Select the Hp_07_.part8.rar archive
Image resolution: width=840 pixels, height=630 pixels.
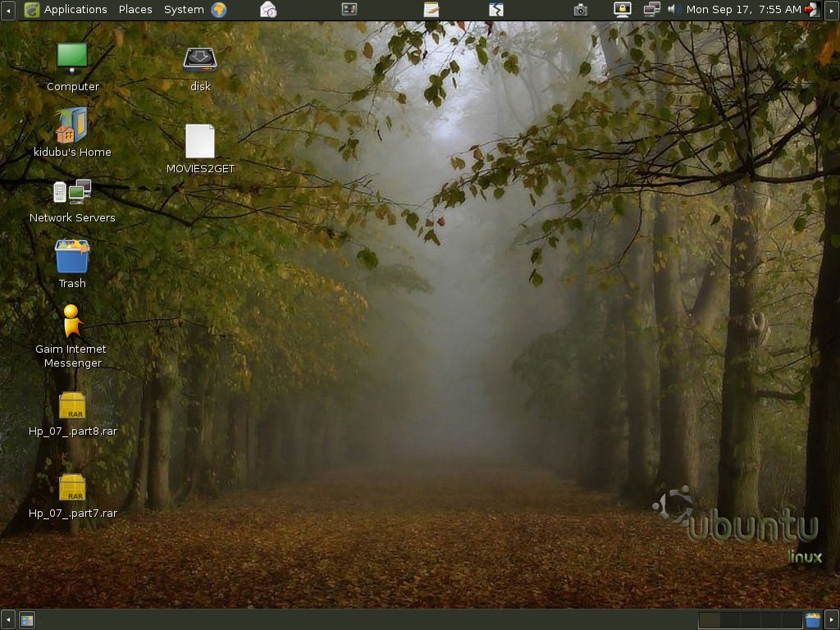pyautogui.click(x=72, y=405)
